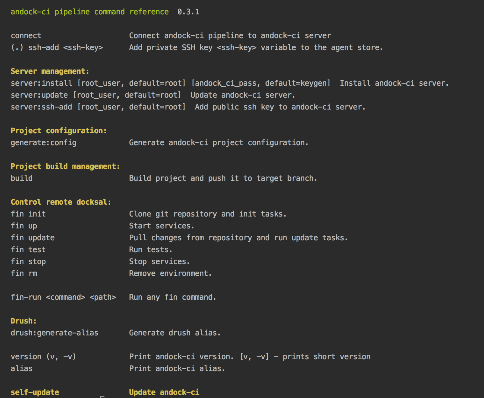Click 'Connect andock-ci pipeline to andock-ci server' description
This screenshot has height=398, width=484.
230,36
